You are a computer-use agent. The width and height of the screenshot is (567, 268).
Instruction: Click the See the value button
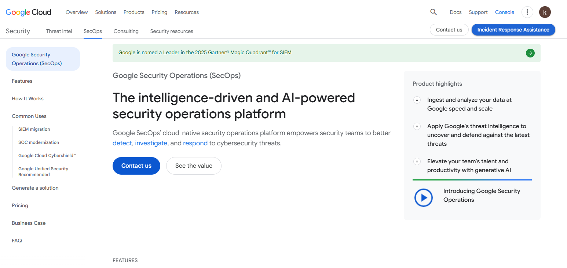[194, 166]
